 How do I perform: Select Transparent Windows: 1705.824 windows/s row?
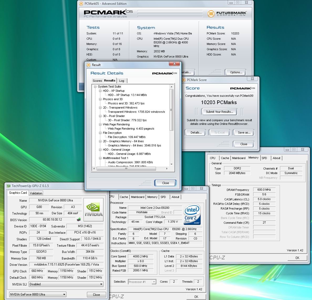point(137,112)
